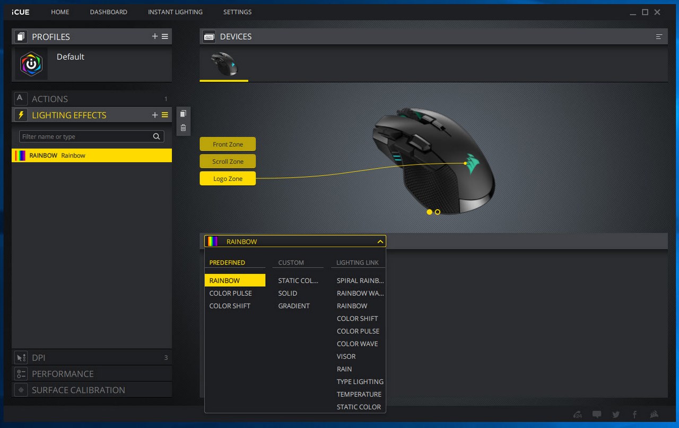Click the Profiles panel stack icon
The width and height of the screenshot is (679, 428).
21,37
